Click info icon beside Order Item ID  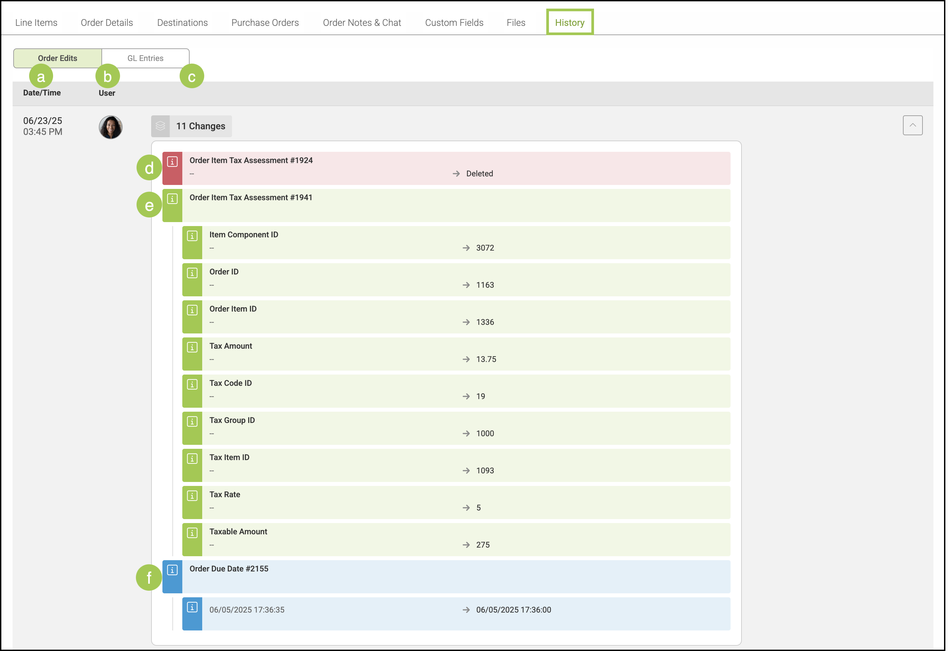[x=192, y=310]
